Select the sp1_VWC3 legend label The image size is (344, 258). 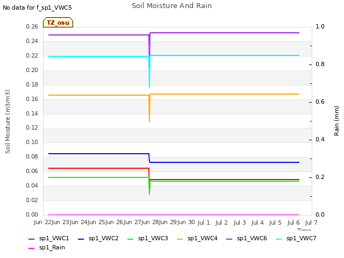tap(153, 239)
